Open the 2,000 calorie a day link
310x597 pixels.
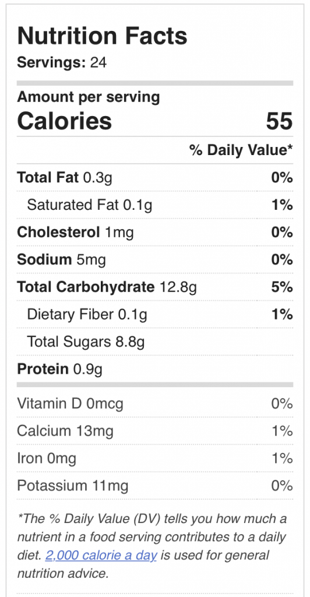click(x=101, y=555)
